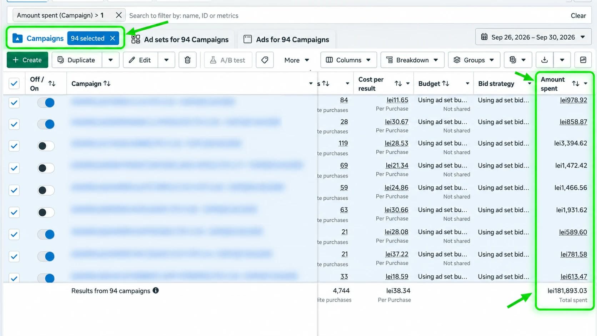
Task: Sort by Cost per result arrows
Action: tap(398, 84)
